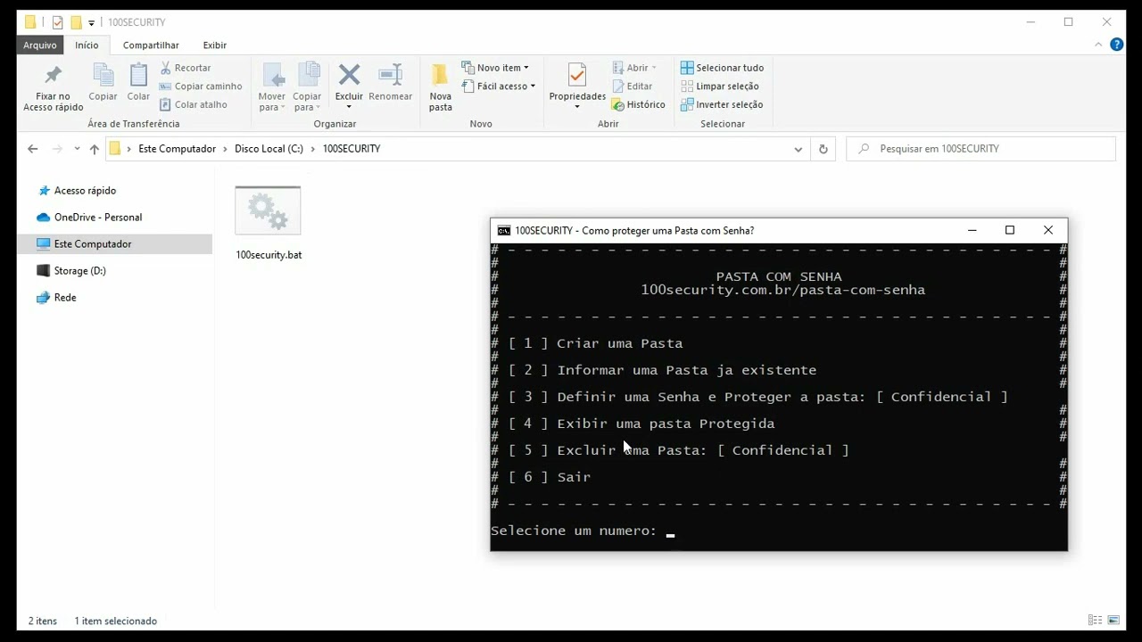Click Inverter seleção
Viewport: 1142px width, 642px height.
click(x=721, y=104)
